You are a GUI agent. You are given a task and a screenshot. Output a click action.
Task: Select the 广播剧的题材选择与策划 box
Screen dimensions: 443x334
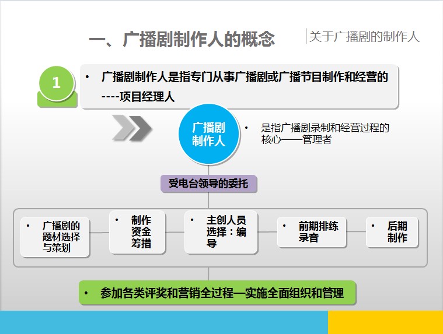tap(56, 237)
